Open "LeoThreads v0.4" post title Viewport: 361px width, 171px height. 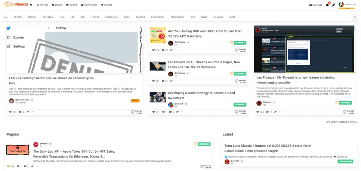pyautogui.click(x=204, y=64)
